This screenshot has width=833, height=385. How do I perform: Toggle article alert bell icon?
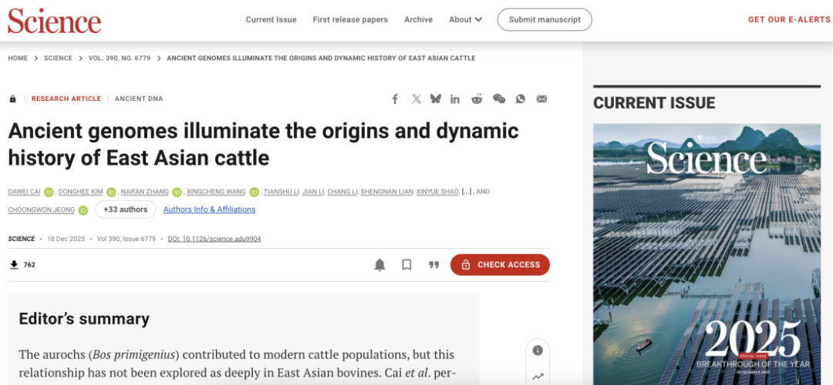pos(379,265)
